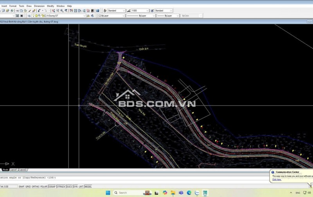
Task: Open the Tool Palettes icon
Action: coord(80,11)
